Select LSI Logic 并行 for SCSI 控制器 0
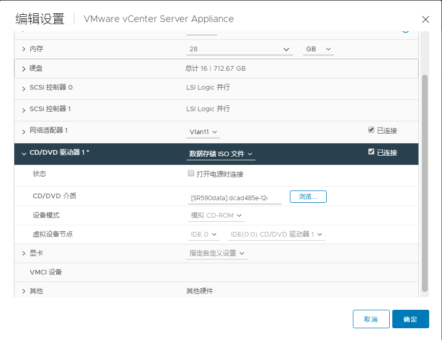The image size is (442, 340). tap(208, 88)
